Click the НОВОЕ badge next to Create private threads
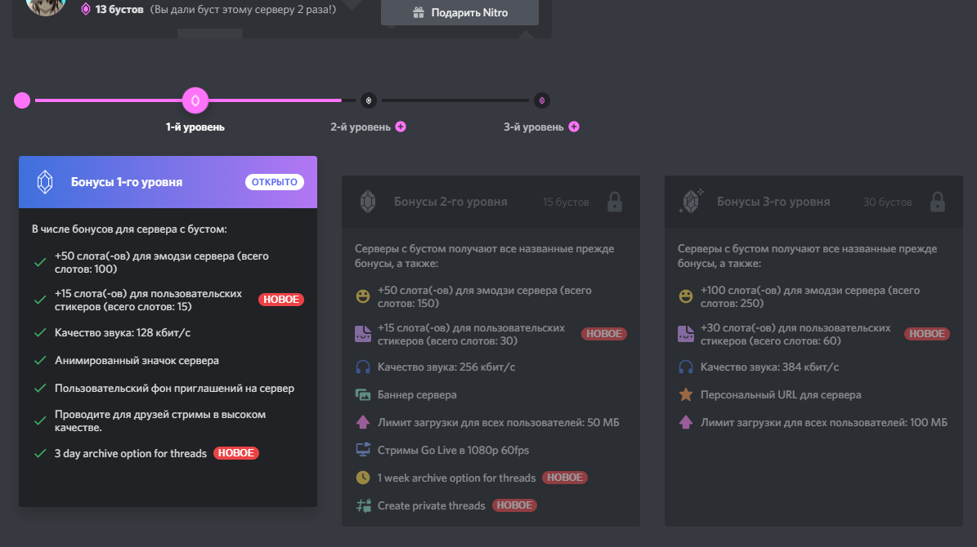This screenshot has width=977, height=547. click(x=514, y=505)
